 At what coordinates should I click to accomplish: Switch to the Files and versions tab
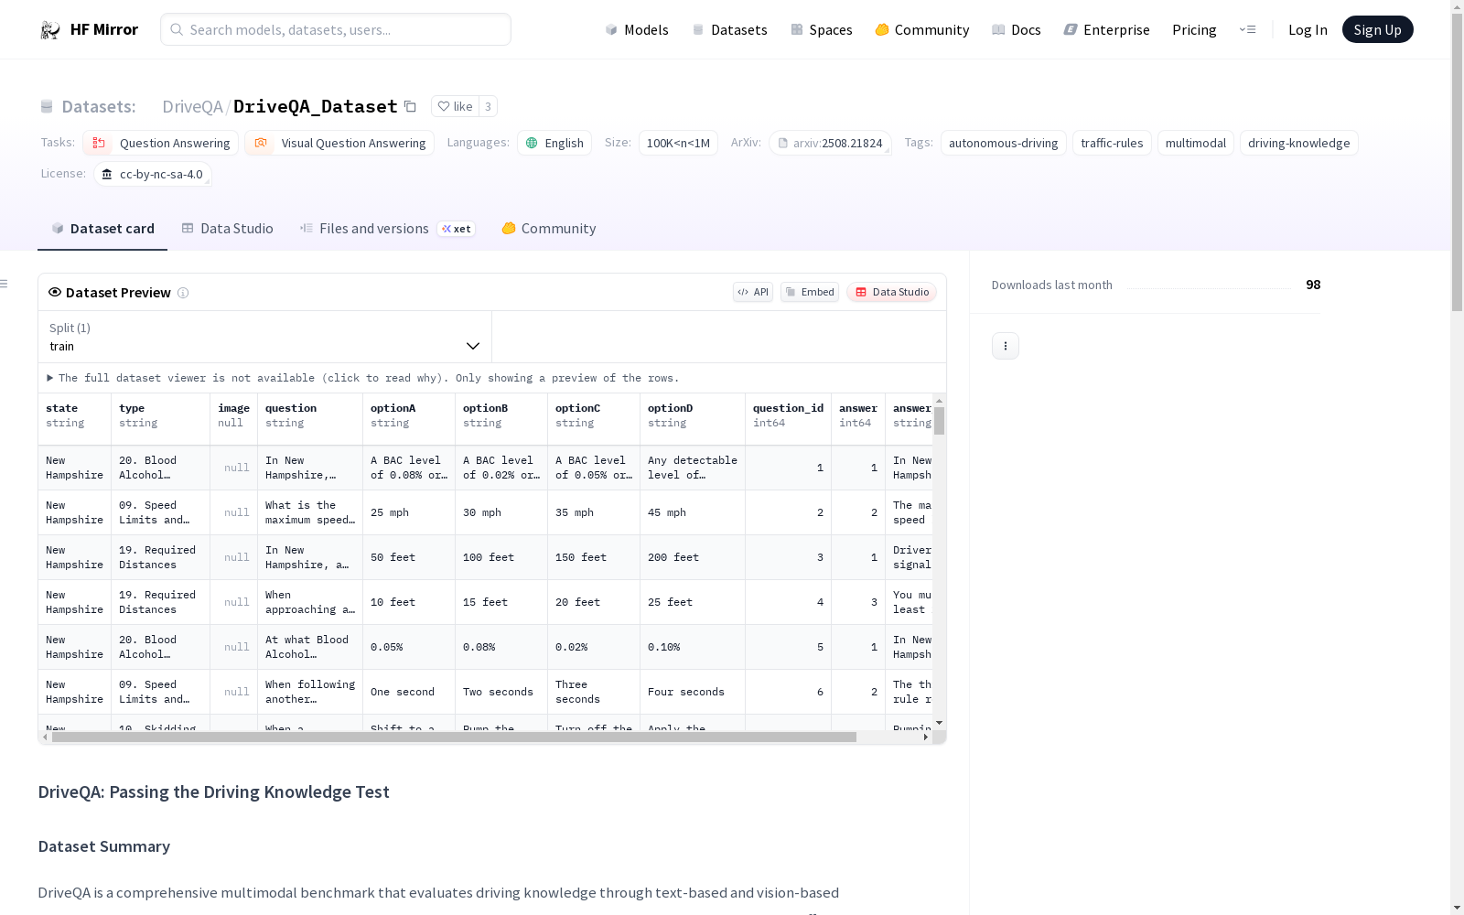point(387,229)
